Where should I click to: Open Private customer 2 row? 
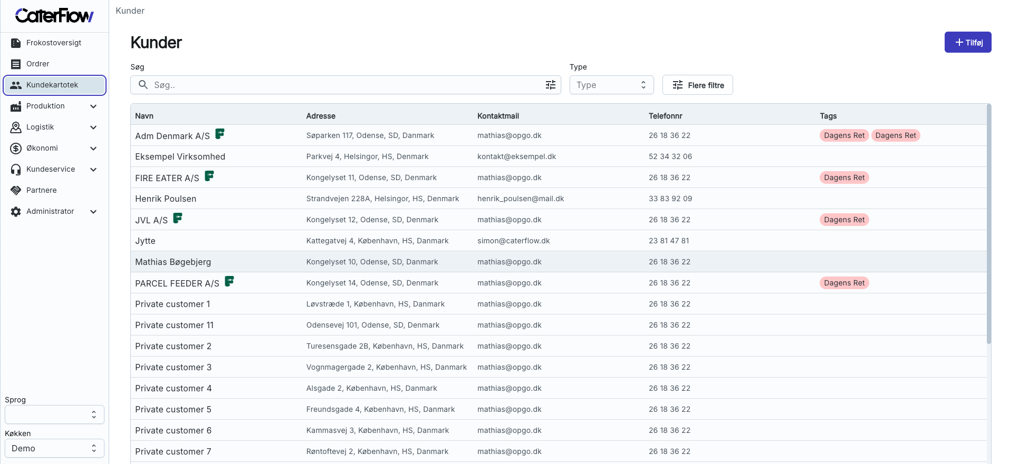pyautogui.click(x=559, y=346)
